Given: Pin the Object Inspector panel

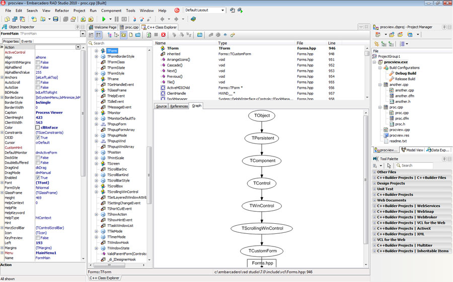Looking at the screenshot, I should click(78, 27).
